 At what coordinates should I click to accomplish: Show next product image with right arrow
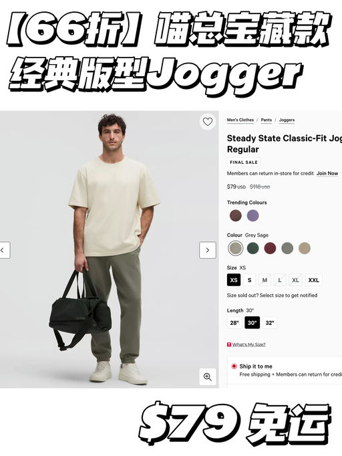click(x=208, y=250)
